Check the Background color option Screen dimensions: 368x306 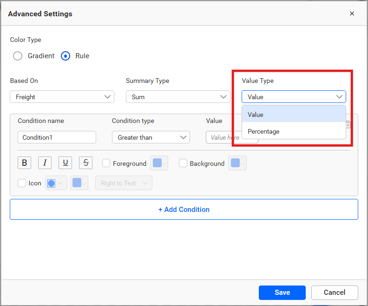(183, 163)
